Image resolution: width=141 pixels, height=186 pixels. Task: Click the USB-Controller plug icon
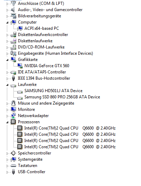pos(13,172)
